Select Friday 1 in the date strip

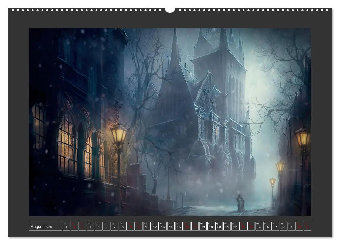66,226
